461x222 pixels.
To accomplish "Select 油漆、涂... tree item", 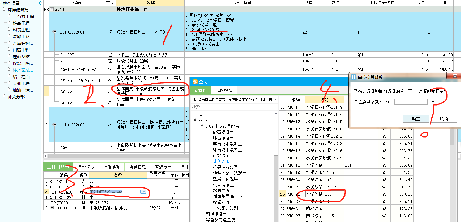I will tap(23, 90).
